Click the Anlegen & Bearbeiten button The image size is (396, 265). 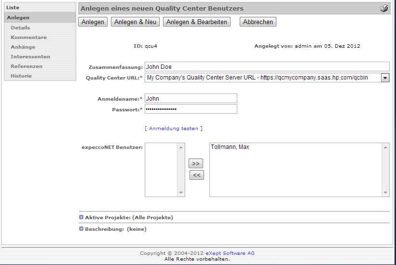(x=196, y=22)
